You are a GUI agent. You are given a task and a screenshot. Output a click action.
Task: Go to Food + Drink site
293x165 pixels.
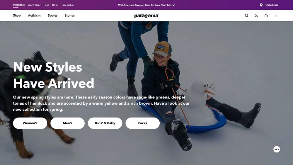pos(51,5)
